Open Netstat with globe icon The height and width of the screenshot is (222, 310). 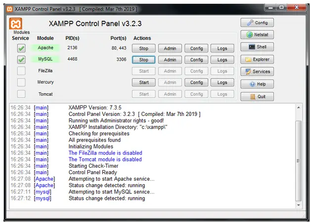[257, 35]
